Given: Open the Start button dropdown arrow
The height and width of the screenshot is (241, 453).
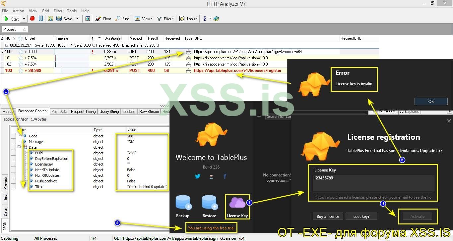Looking at the screenshot, I should pyautogui.click(x=24, y=19).
